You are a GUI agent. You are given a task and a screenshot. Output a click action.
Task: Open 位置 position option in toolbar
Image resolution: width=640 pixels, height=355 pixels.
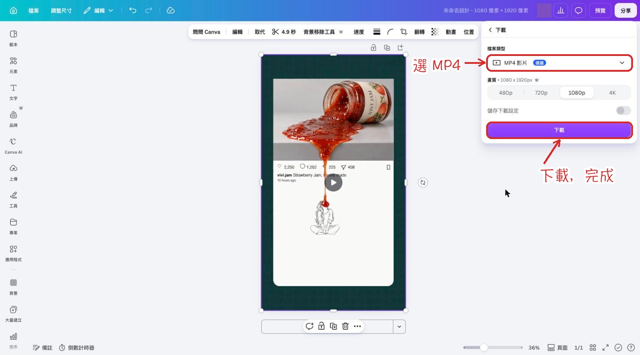469,32
